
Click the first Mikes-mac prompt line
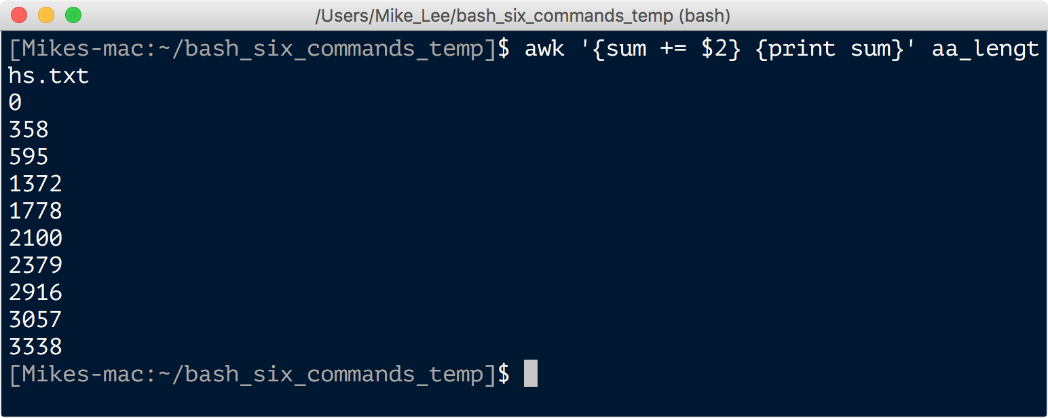524,49
